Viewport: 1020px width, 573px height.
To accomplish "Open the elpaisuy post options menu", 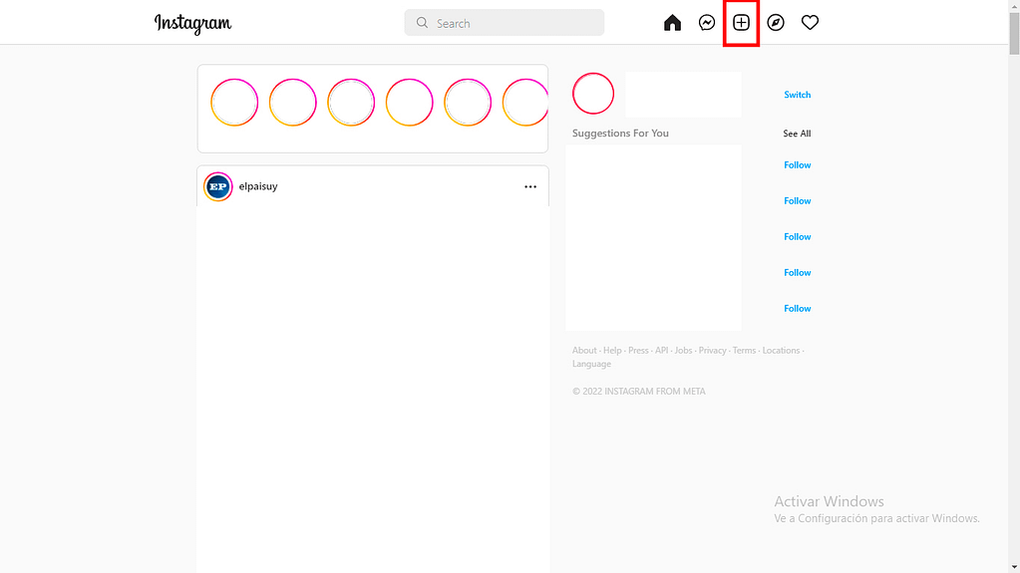I will point(530,186).
